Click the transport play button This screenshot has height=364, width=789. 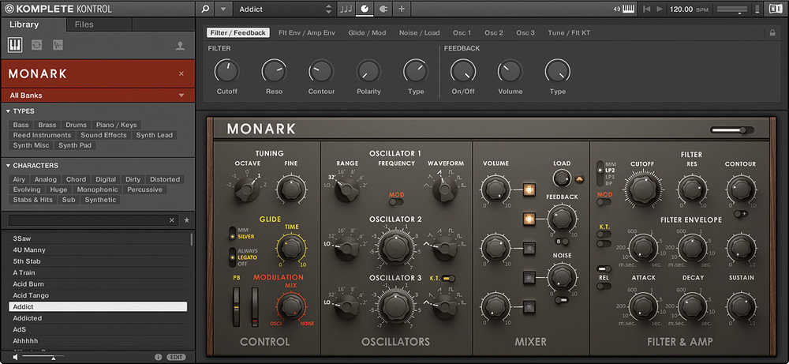[660, 9]
